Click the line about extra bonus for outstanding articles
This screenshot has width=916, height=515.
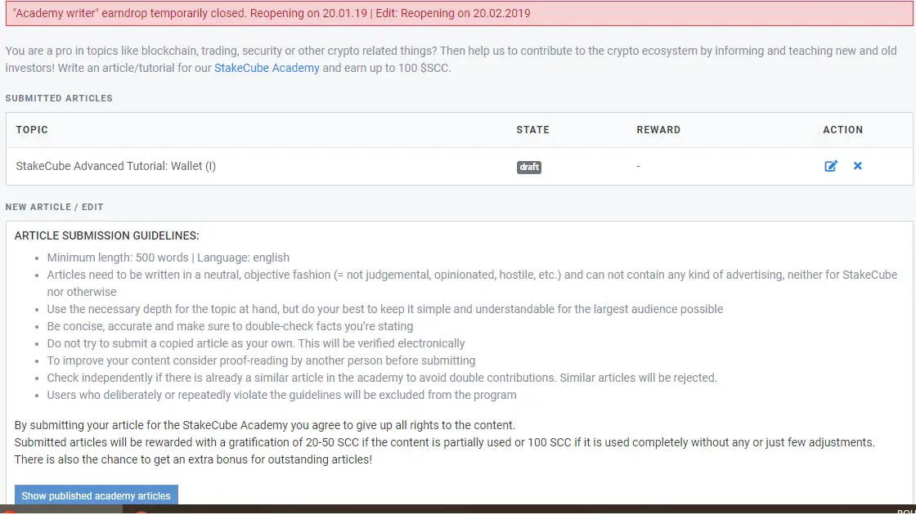[193, 459]
